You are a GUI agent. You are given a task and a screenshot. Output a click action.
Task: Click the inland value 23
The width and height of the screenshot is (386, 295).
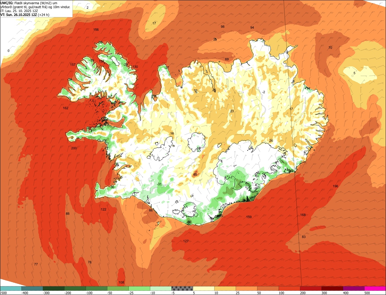pos(232,111)
